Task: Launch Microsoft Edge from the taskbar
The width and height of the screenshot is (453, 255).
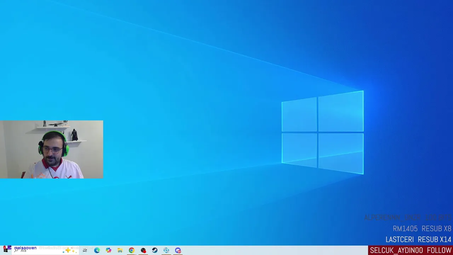Action: click(x=97, y=250)
